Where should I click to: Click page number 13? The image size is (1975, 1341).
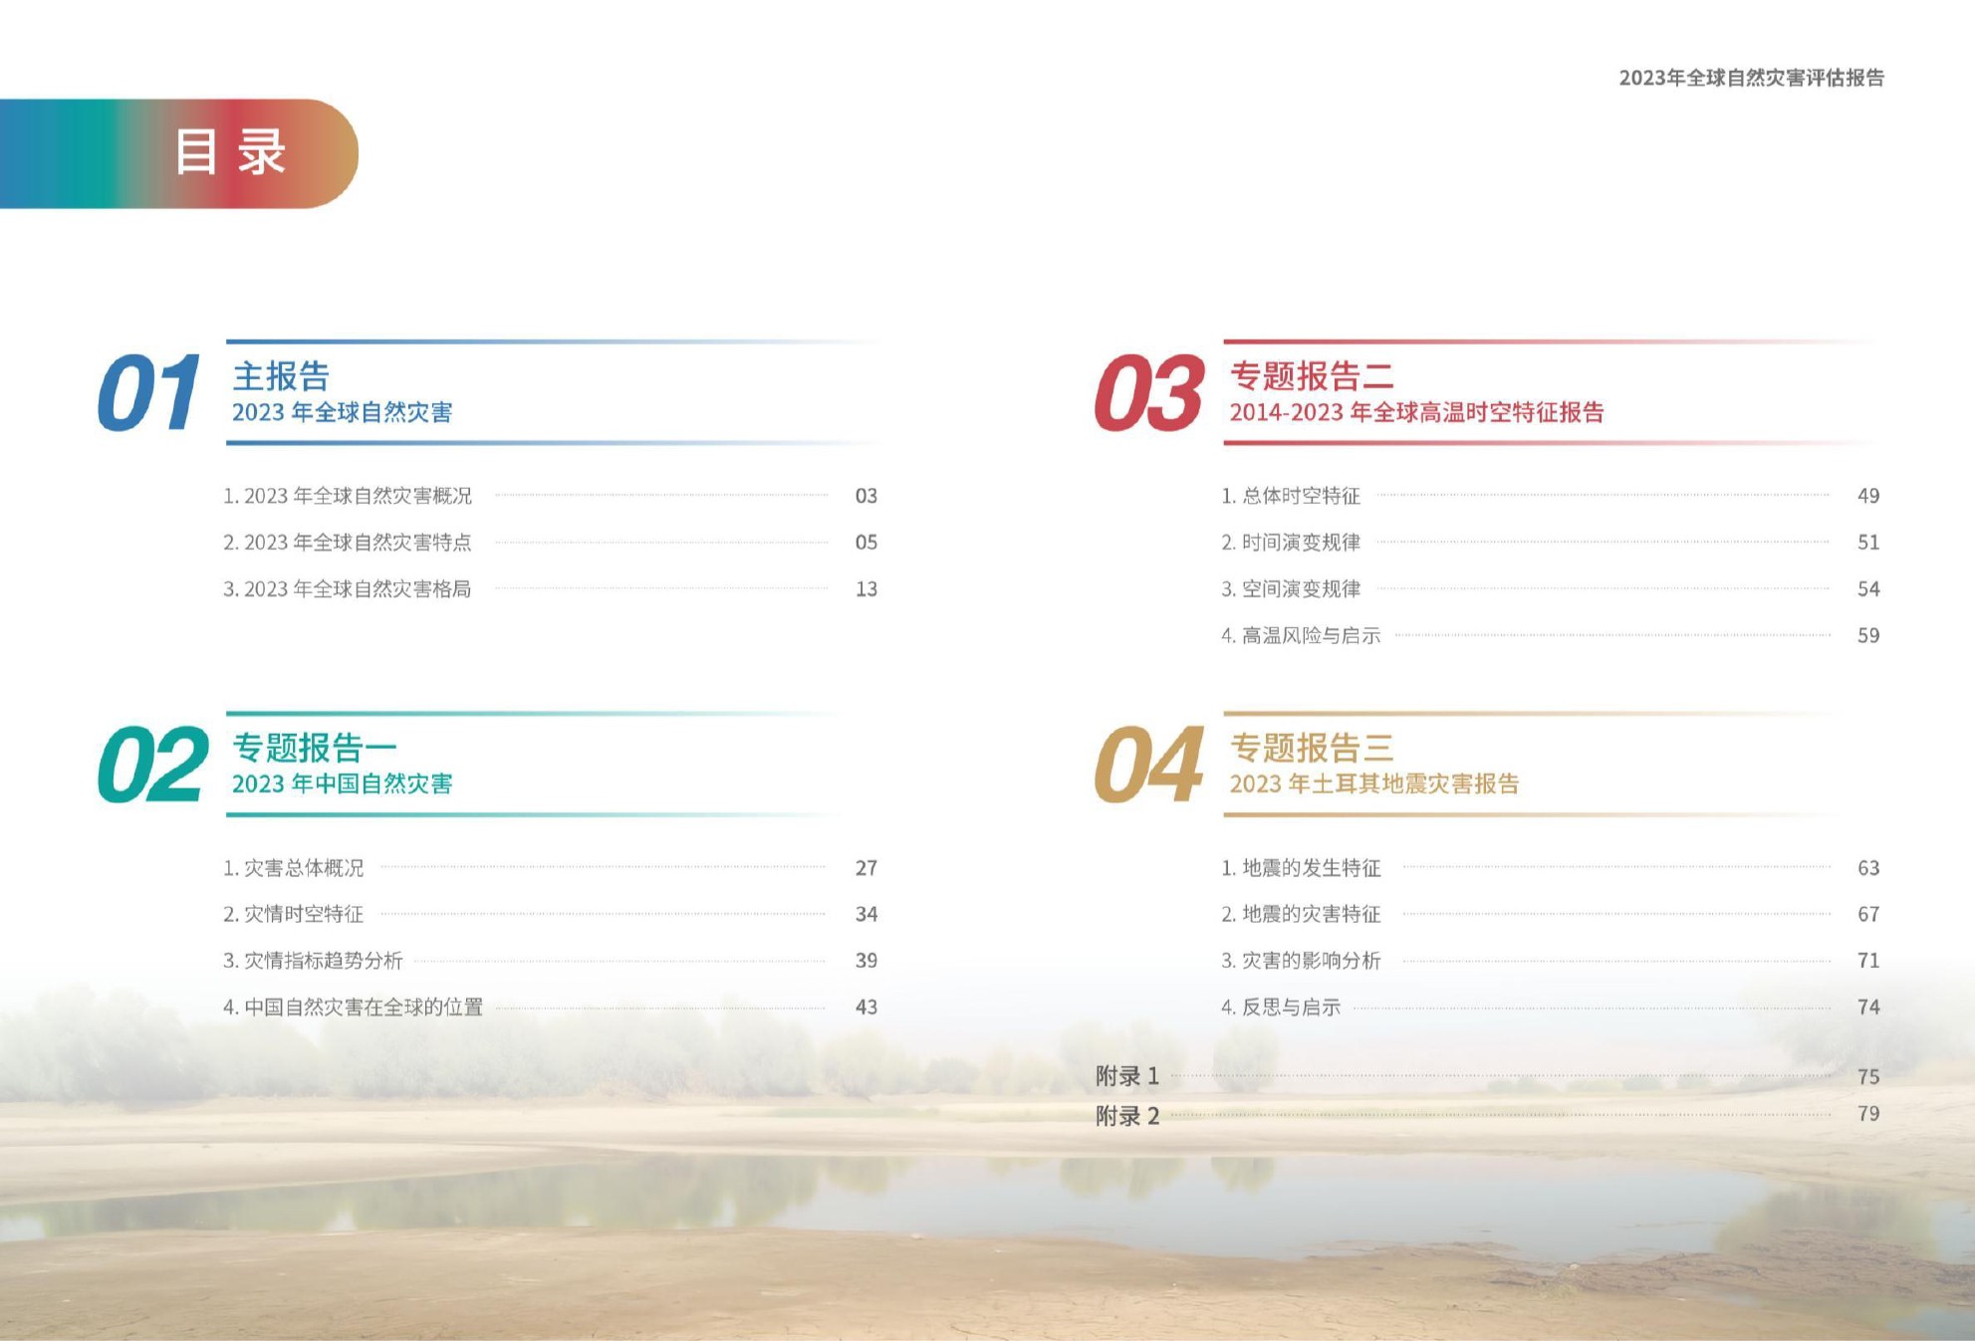coord(866,589)
